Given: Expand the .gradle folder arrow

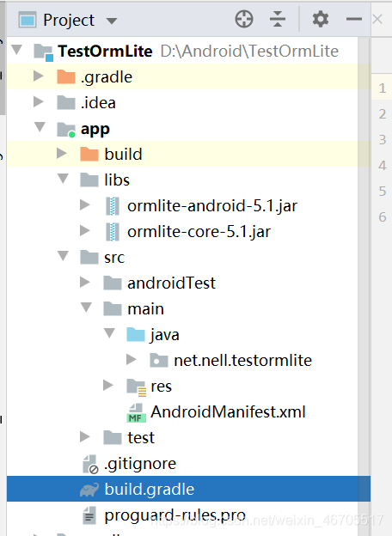Looking at the screenshot, I should coord(39,76).
